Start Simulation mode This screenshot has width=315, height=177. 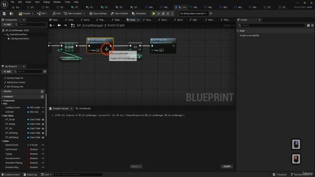point(139,14)
